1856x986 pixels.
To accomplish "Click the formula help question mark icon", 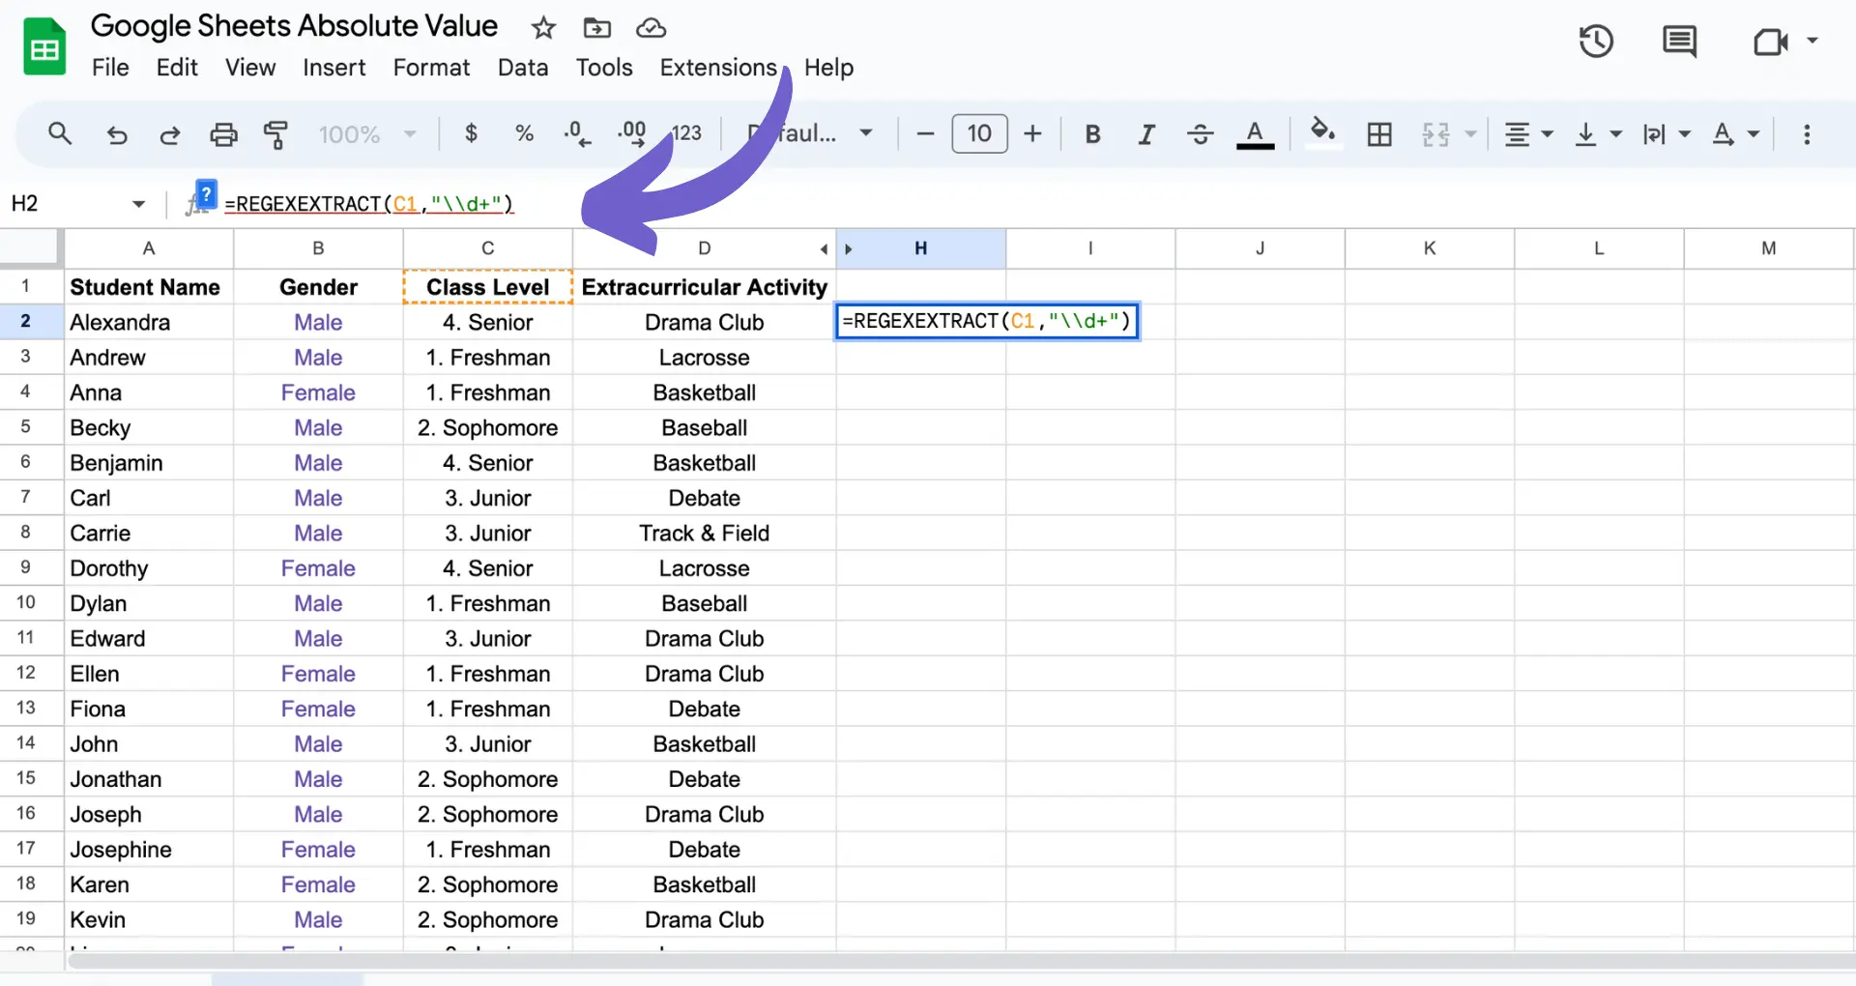I will [206, 193].
